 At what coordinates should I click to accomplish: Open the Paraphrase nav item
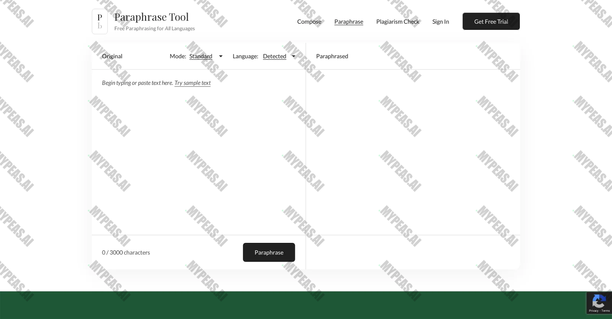(349, 21)
